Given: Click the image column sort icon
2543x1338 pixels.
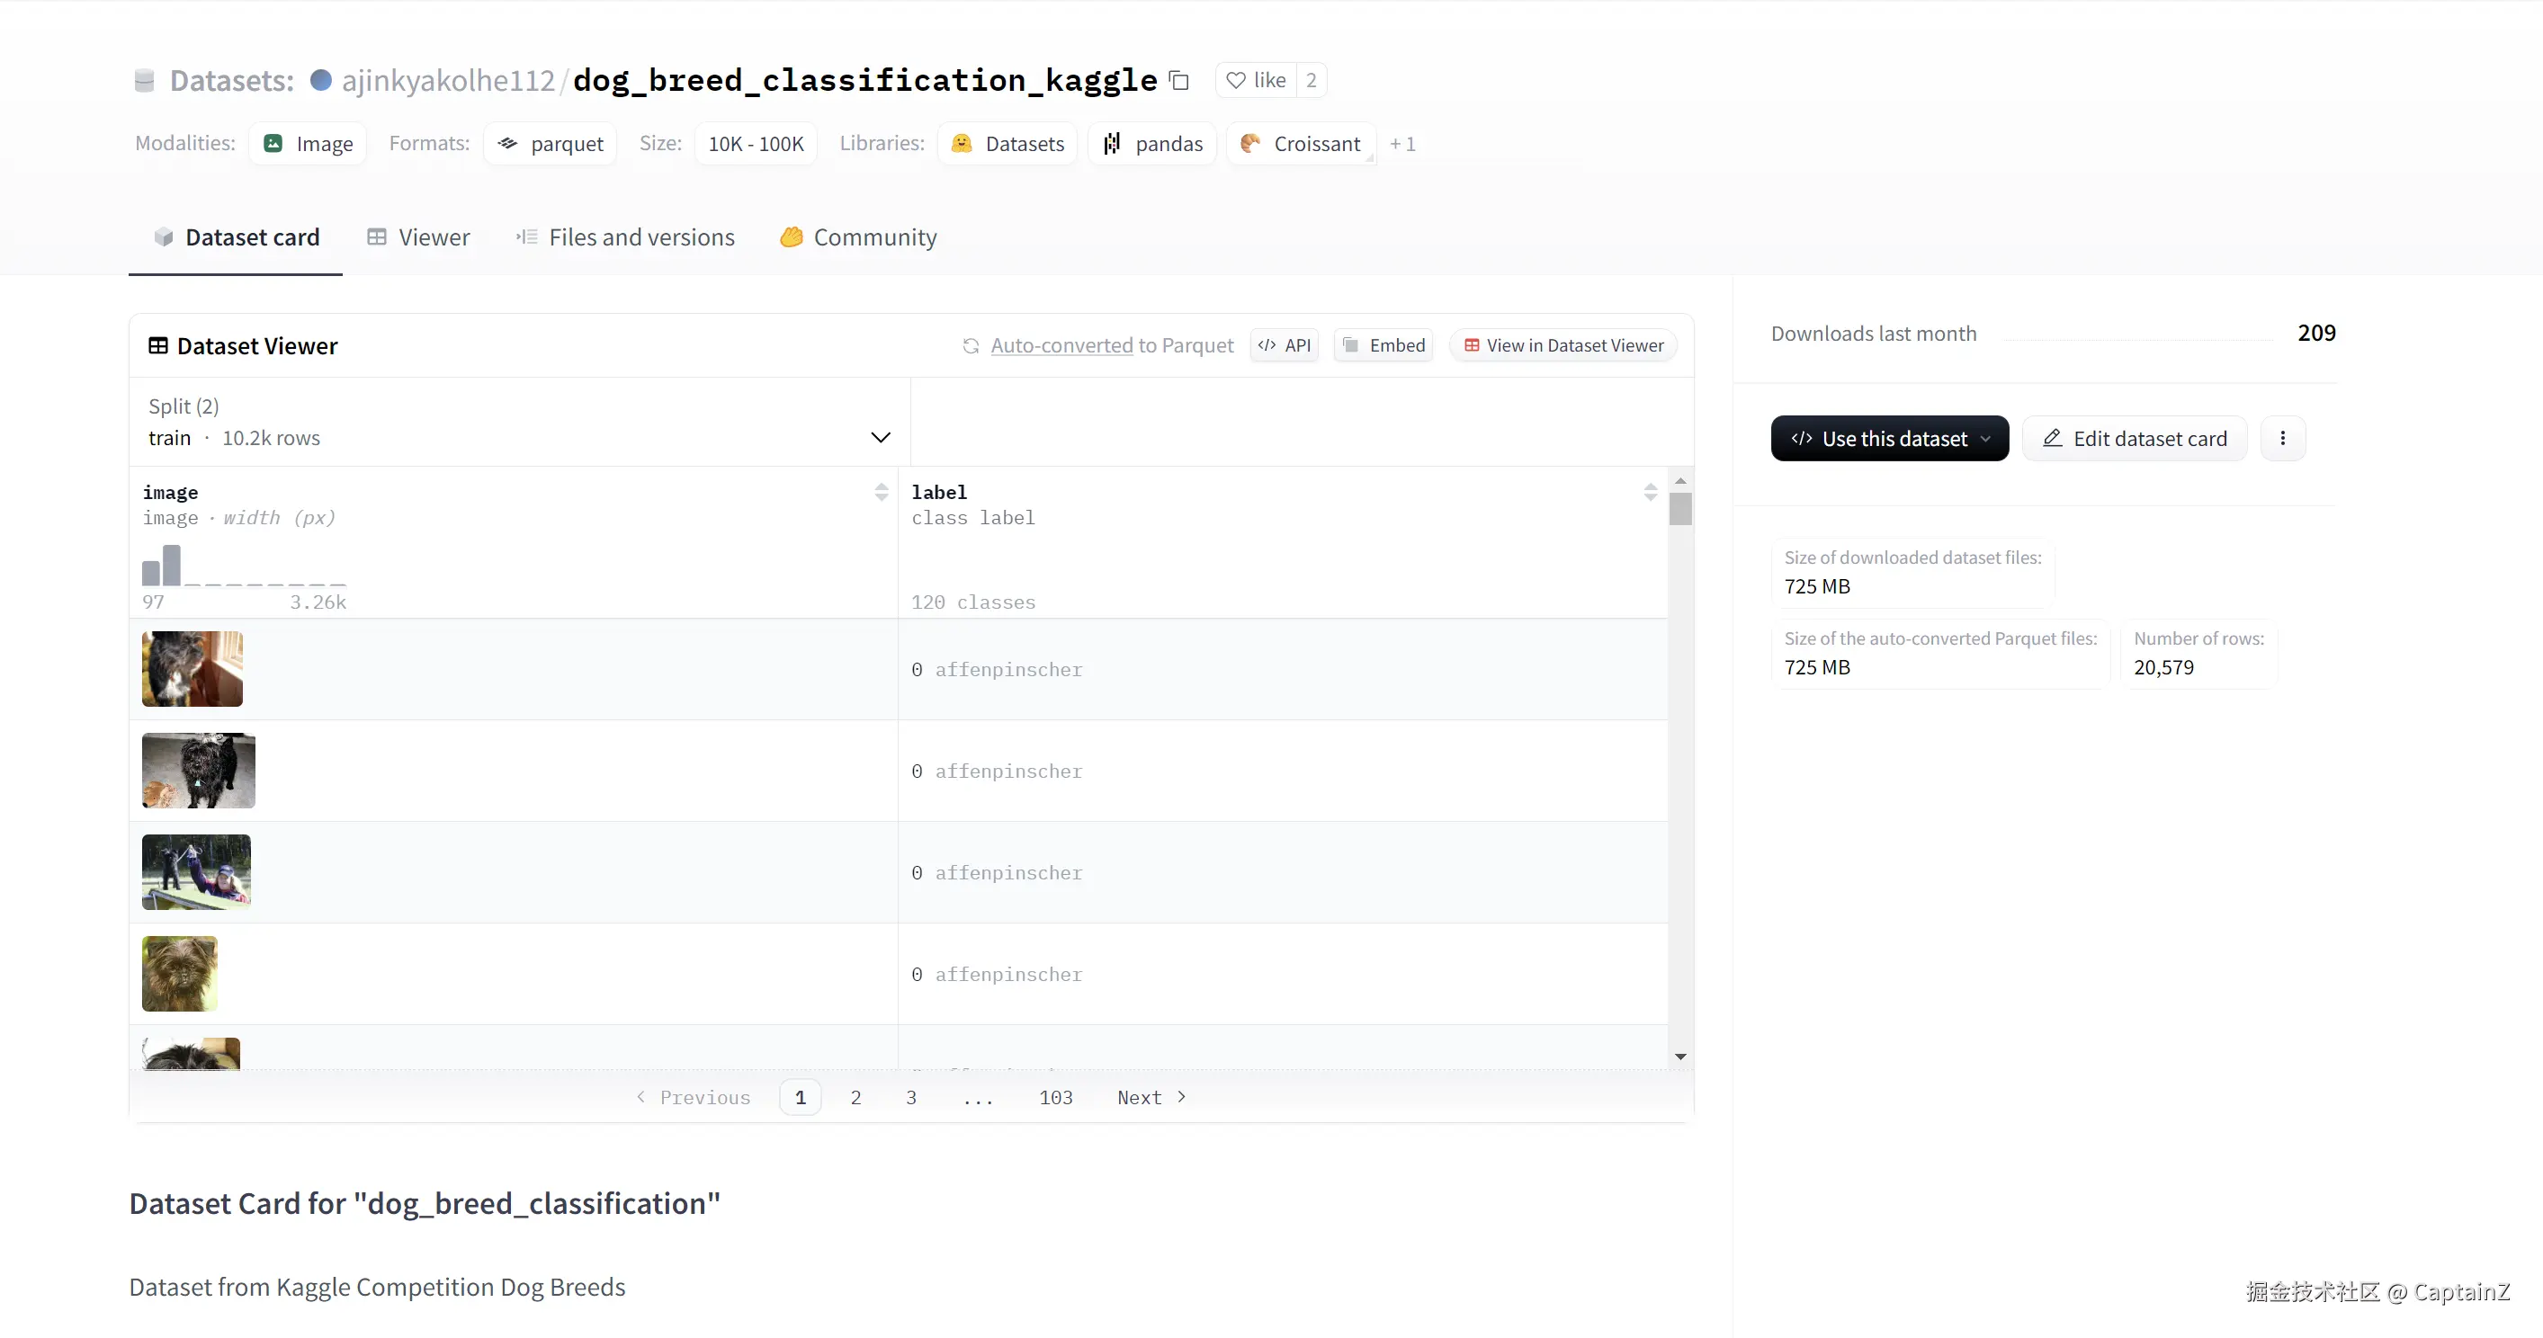Looking at the screenshot, I should 881,493.
